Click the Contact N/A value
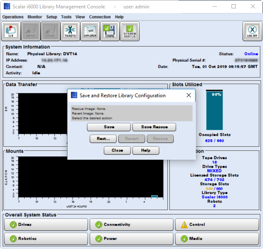The height and width of the screenshot is (249, 263). [41, 67]
